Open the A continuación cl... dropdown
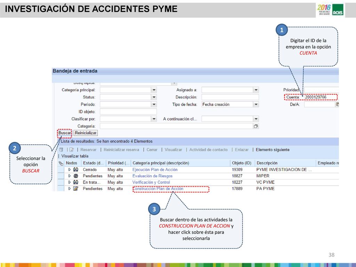Screen dimensions: 356x267 (x=256, y=119)
